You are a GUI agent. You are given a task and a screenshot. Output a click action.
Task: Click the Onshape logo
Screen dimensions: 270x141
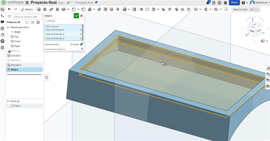pyautogui.click(x=12, y=3)
